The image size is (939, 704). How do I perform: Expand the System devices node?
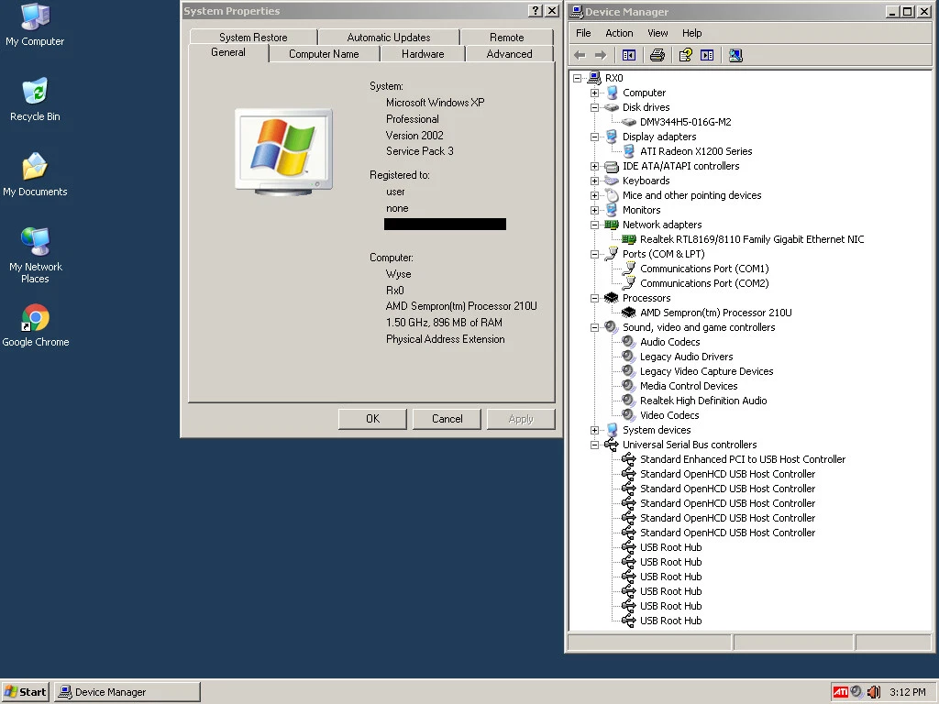tap(594, 431)
